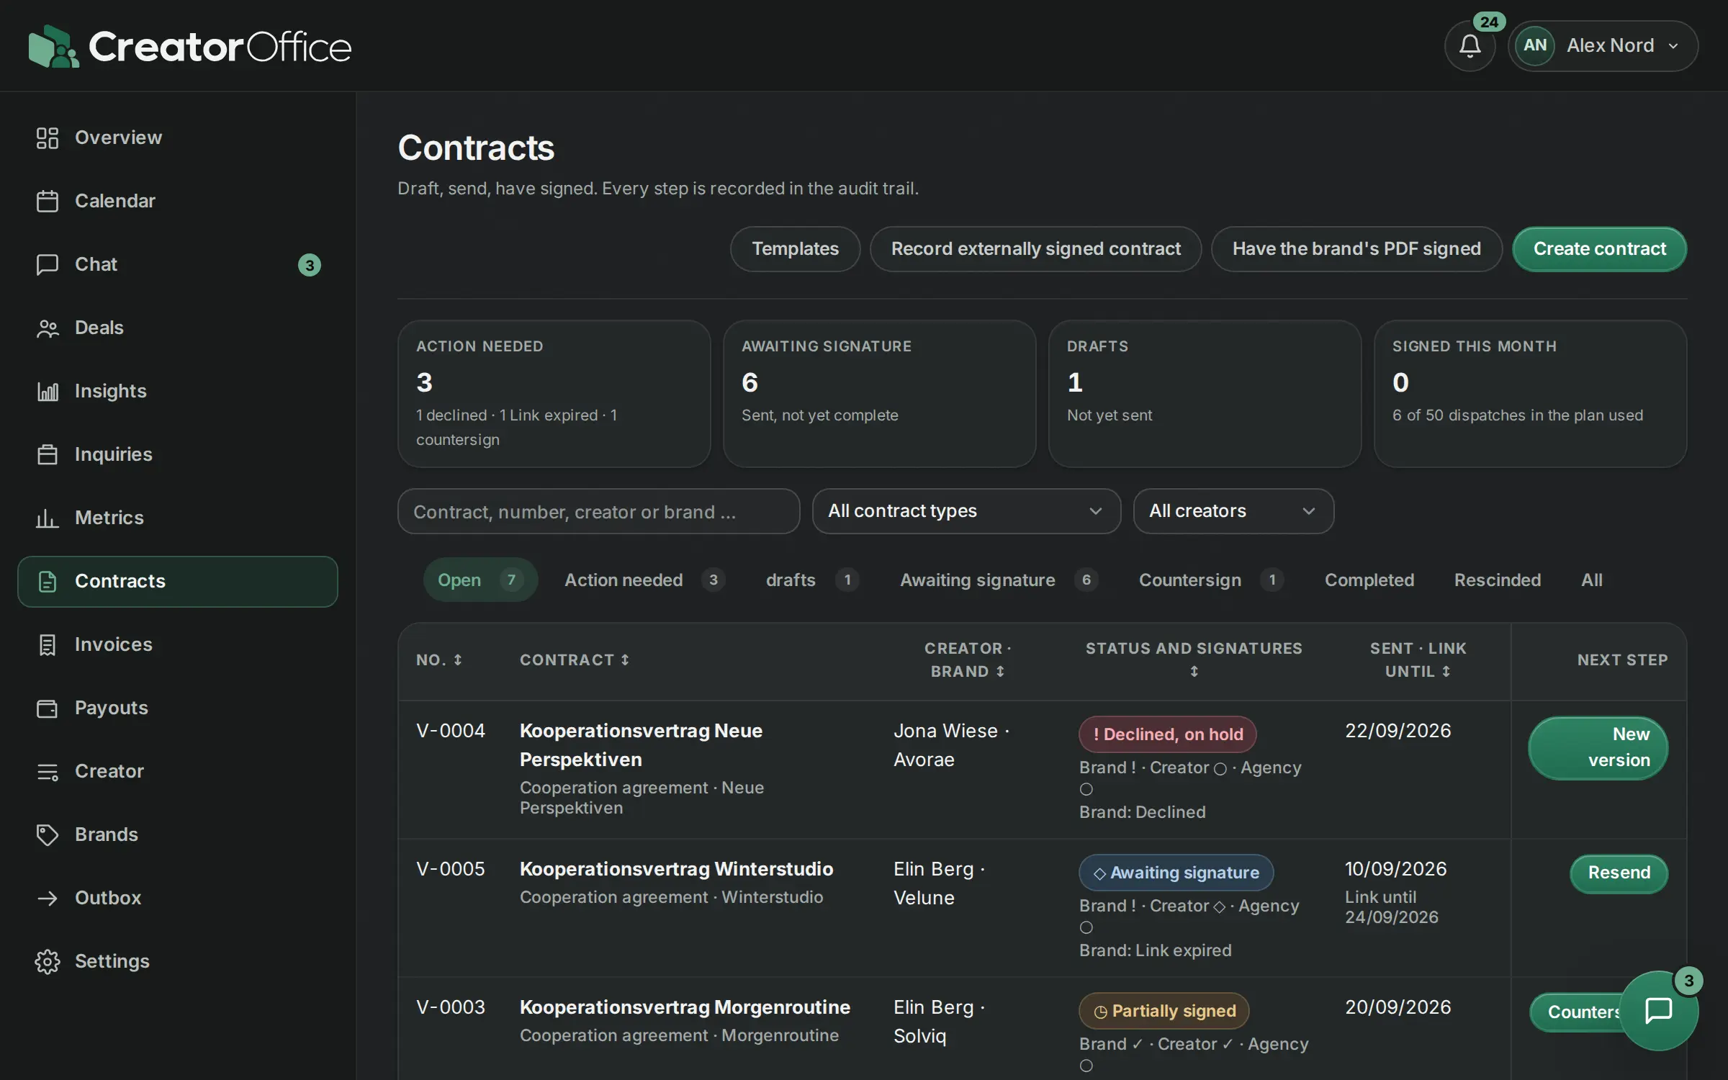Click the Settings gear icon
Screen dimensions: 1728x1080
(48, 961)
